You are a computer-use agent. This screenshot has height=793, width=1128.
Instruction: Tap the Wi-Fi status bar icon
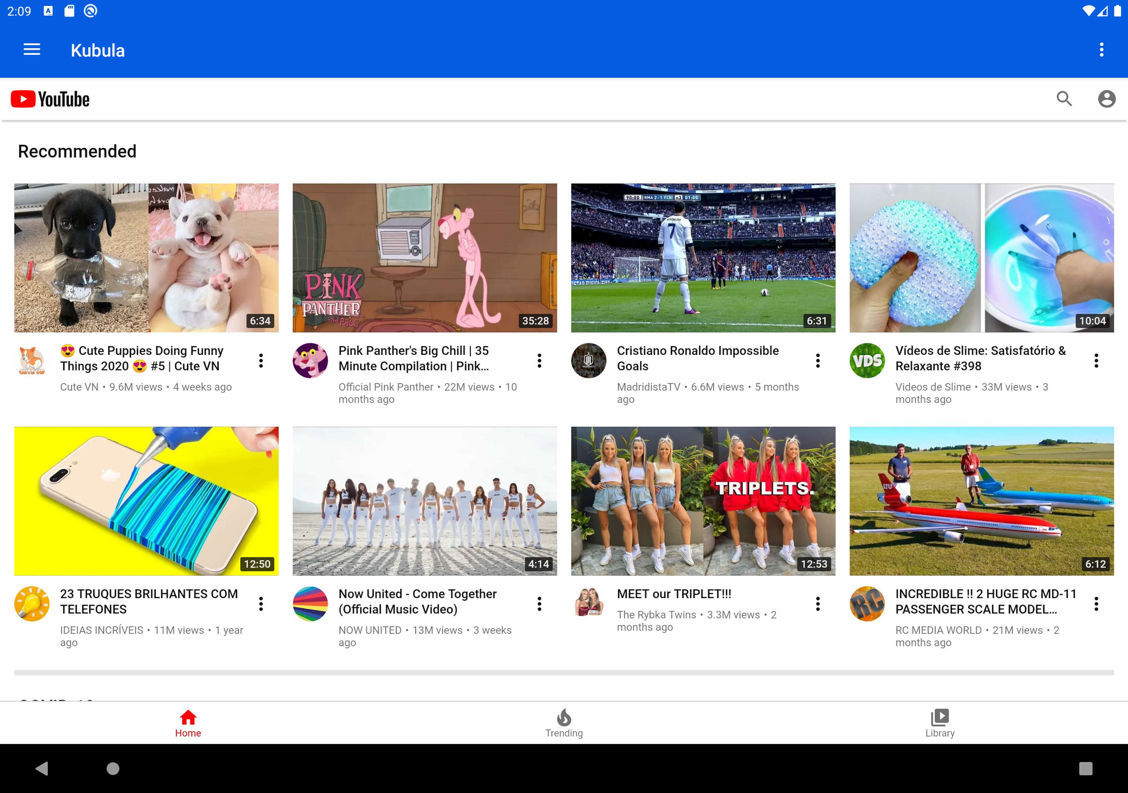pos(1088,11)
